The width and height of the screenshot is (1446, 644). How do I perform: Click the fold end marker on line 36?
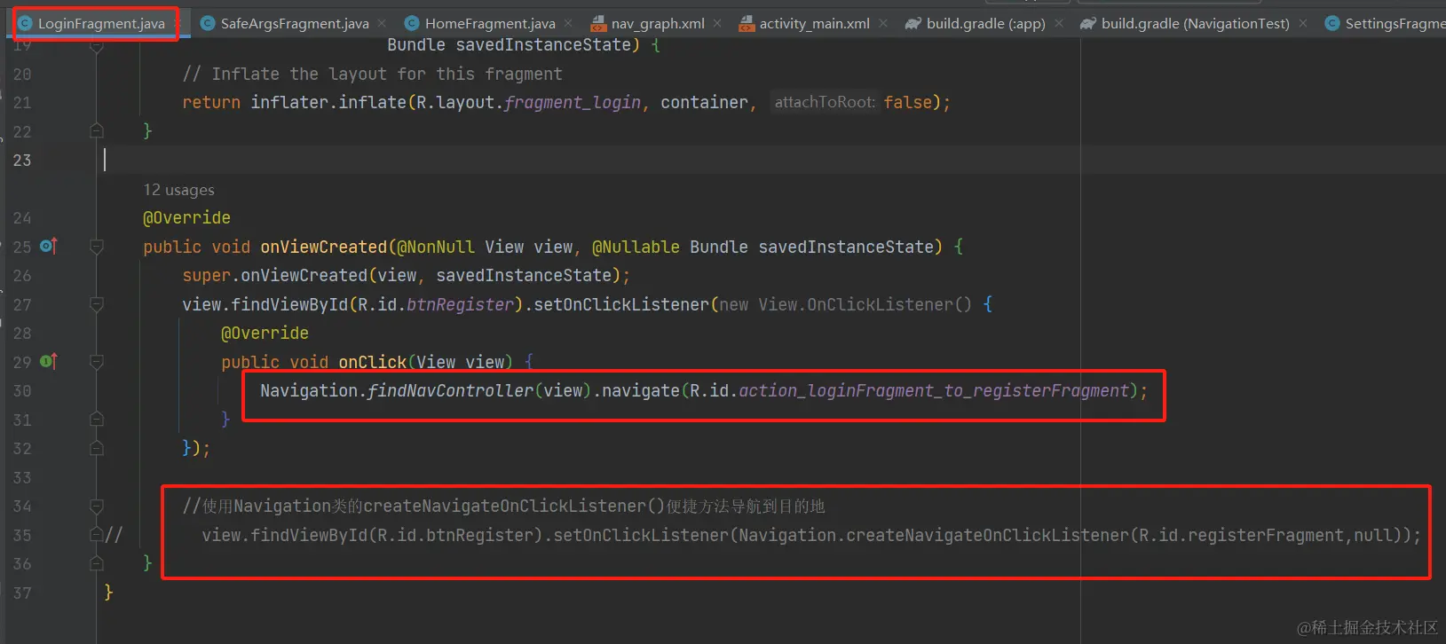tap(97, 564)
